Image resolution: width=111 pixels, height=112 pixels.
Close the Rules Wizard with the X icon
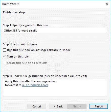107,4
